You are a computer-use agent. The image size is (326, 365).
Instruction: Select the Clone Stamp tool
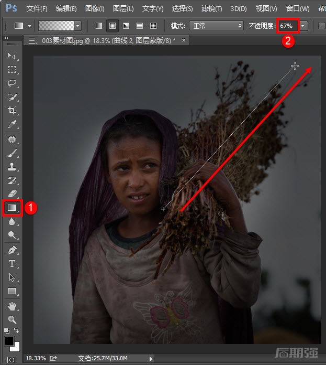point(12,167)
